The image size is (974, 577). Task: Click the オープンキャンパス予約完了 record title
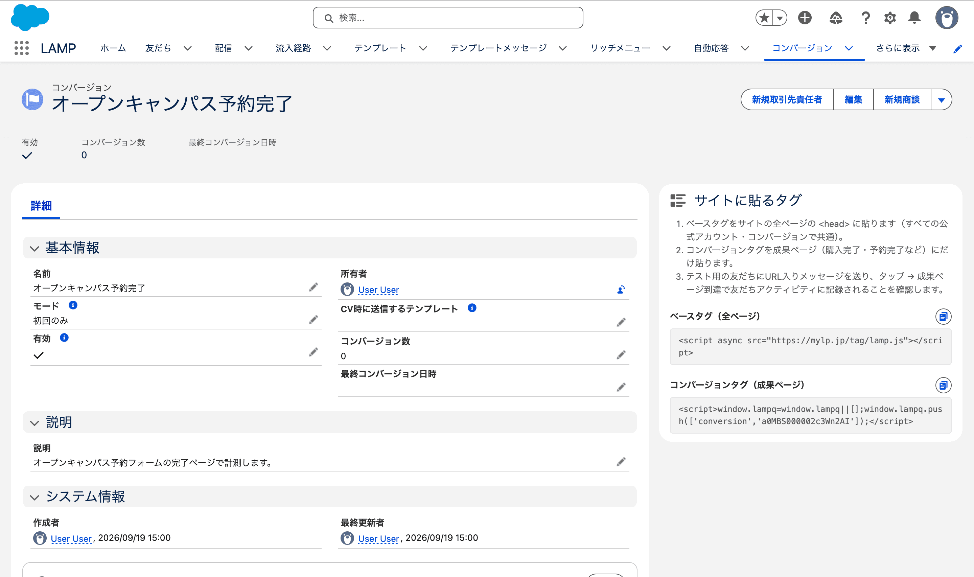click(x=172, y=104)
